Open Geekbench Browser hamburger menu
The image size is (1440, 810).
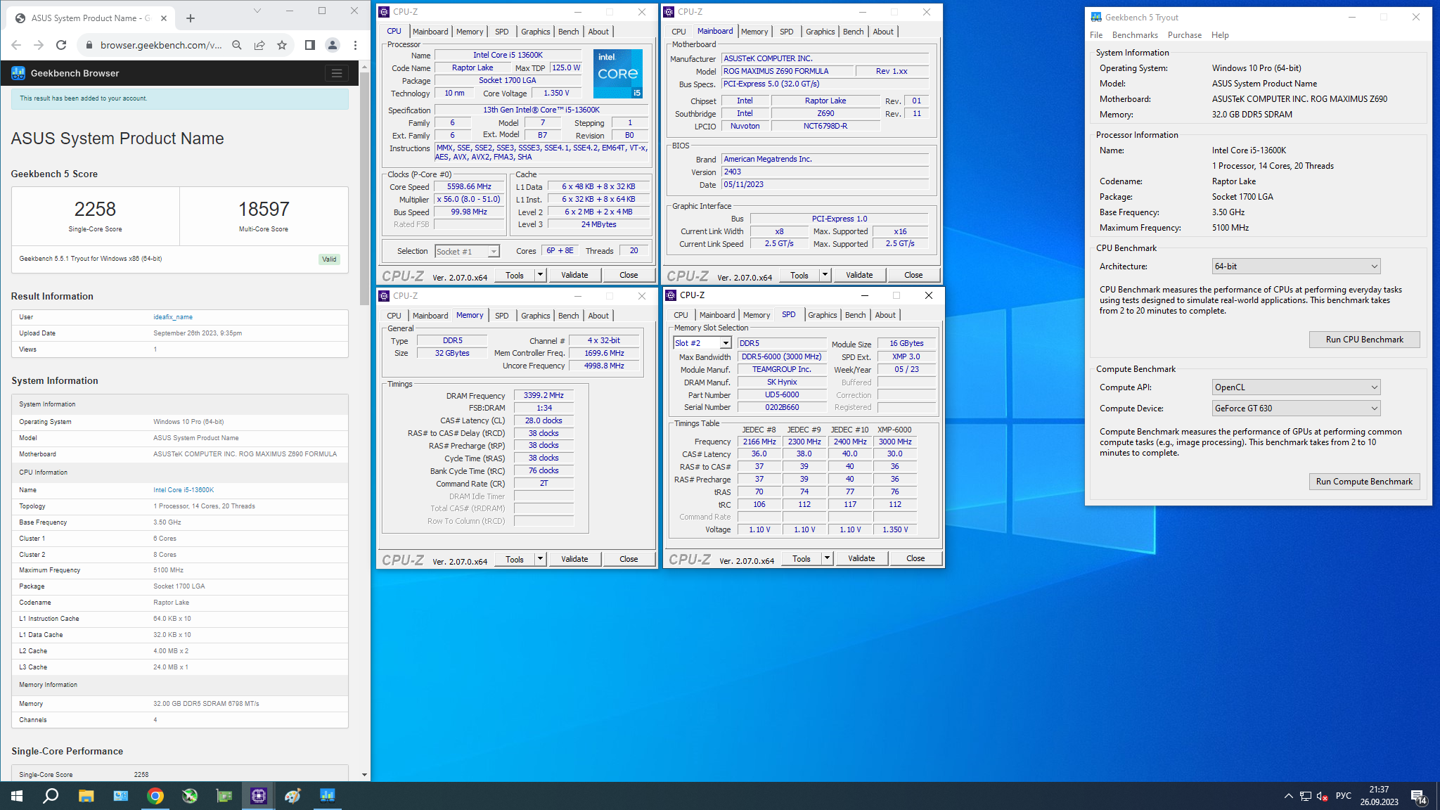click(x=337, y=73)
